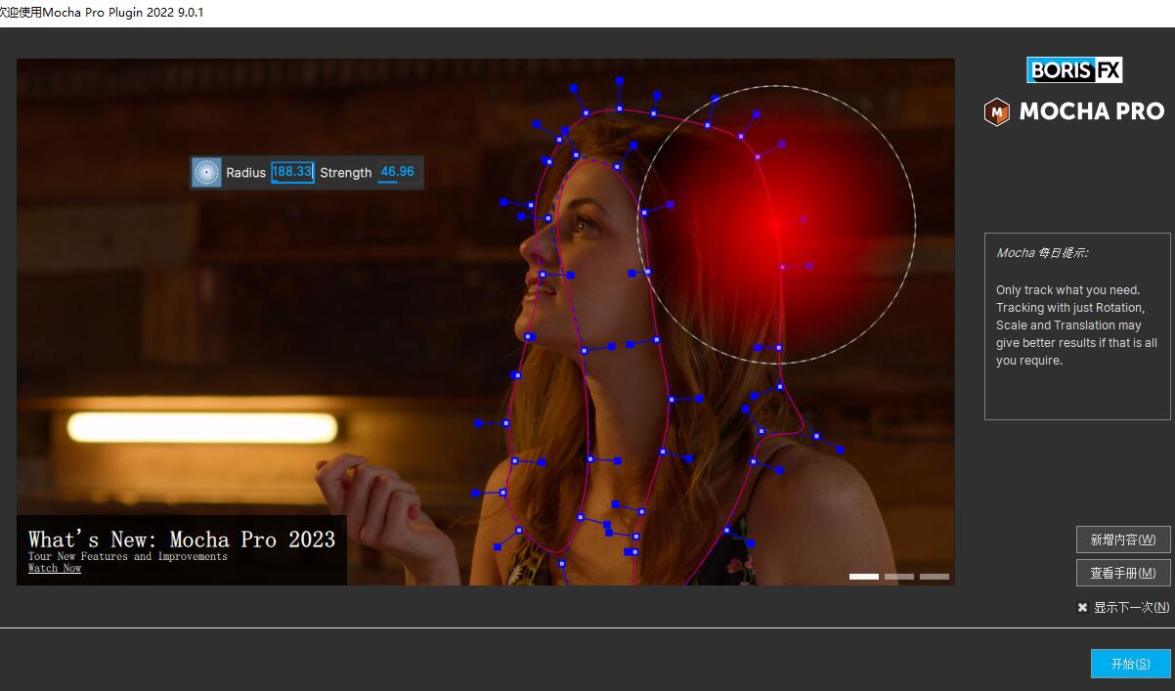Click 'Tour New Features and Improvements' text

[128, 556]
